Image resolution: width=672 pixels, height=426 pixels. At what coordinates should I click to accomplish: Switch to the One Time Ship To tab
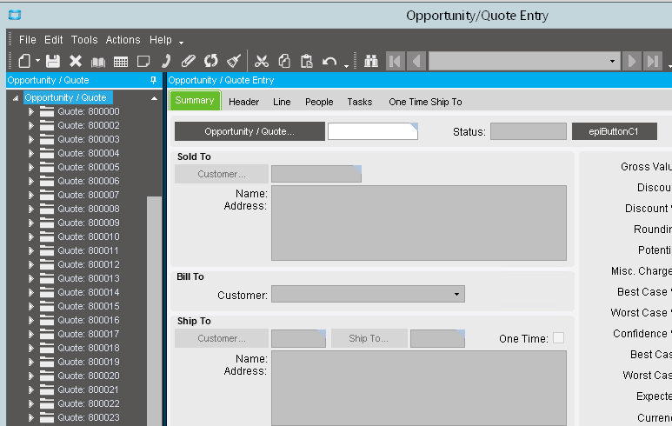[425, 102]
